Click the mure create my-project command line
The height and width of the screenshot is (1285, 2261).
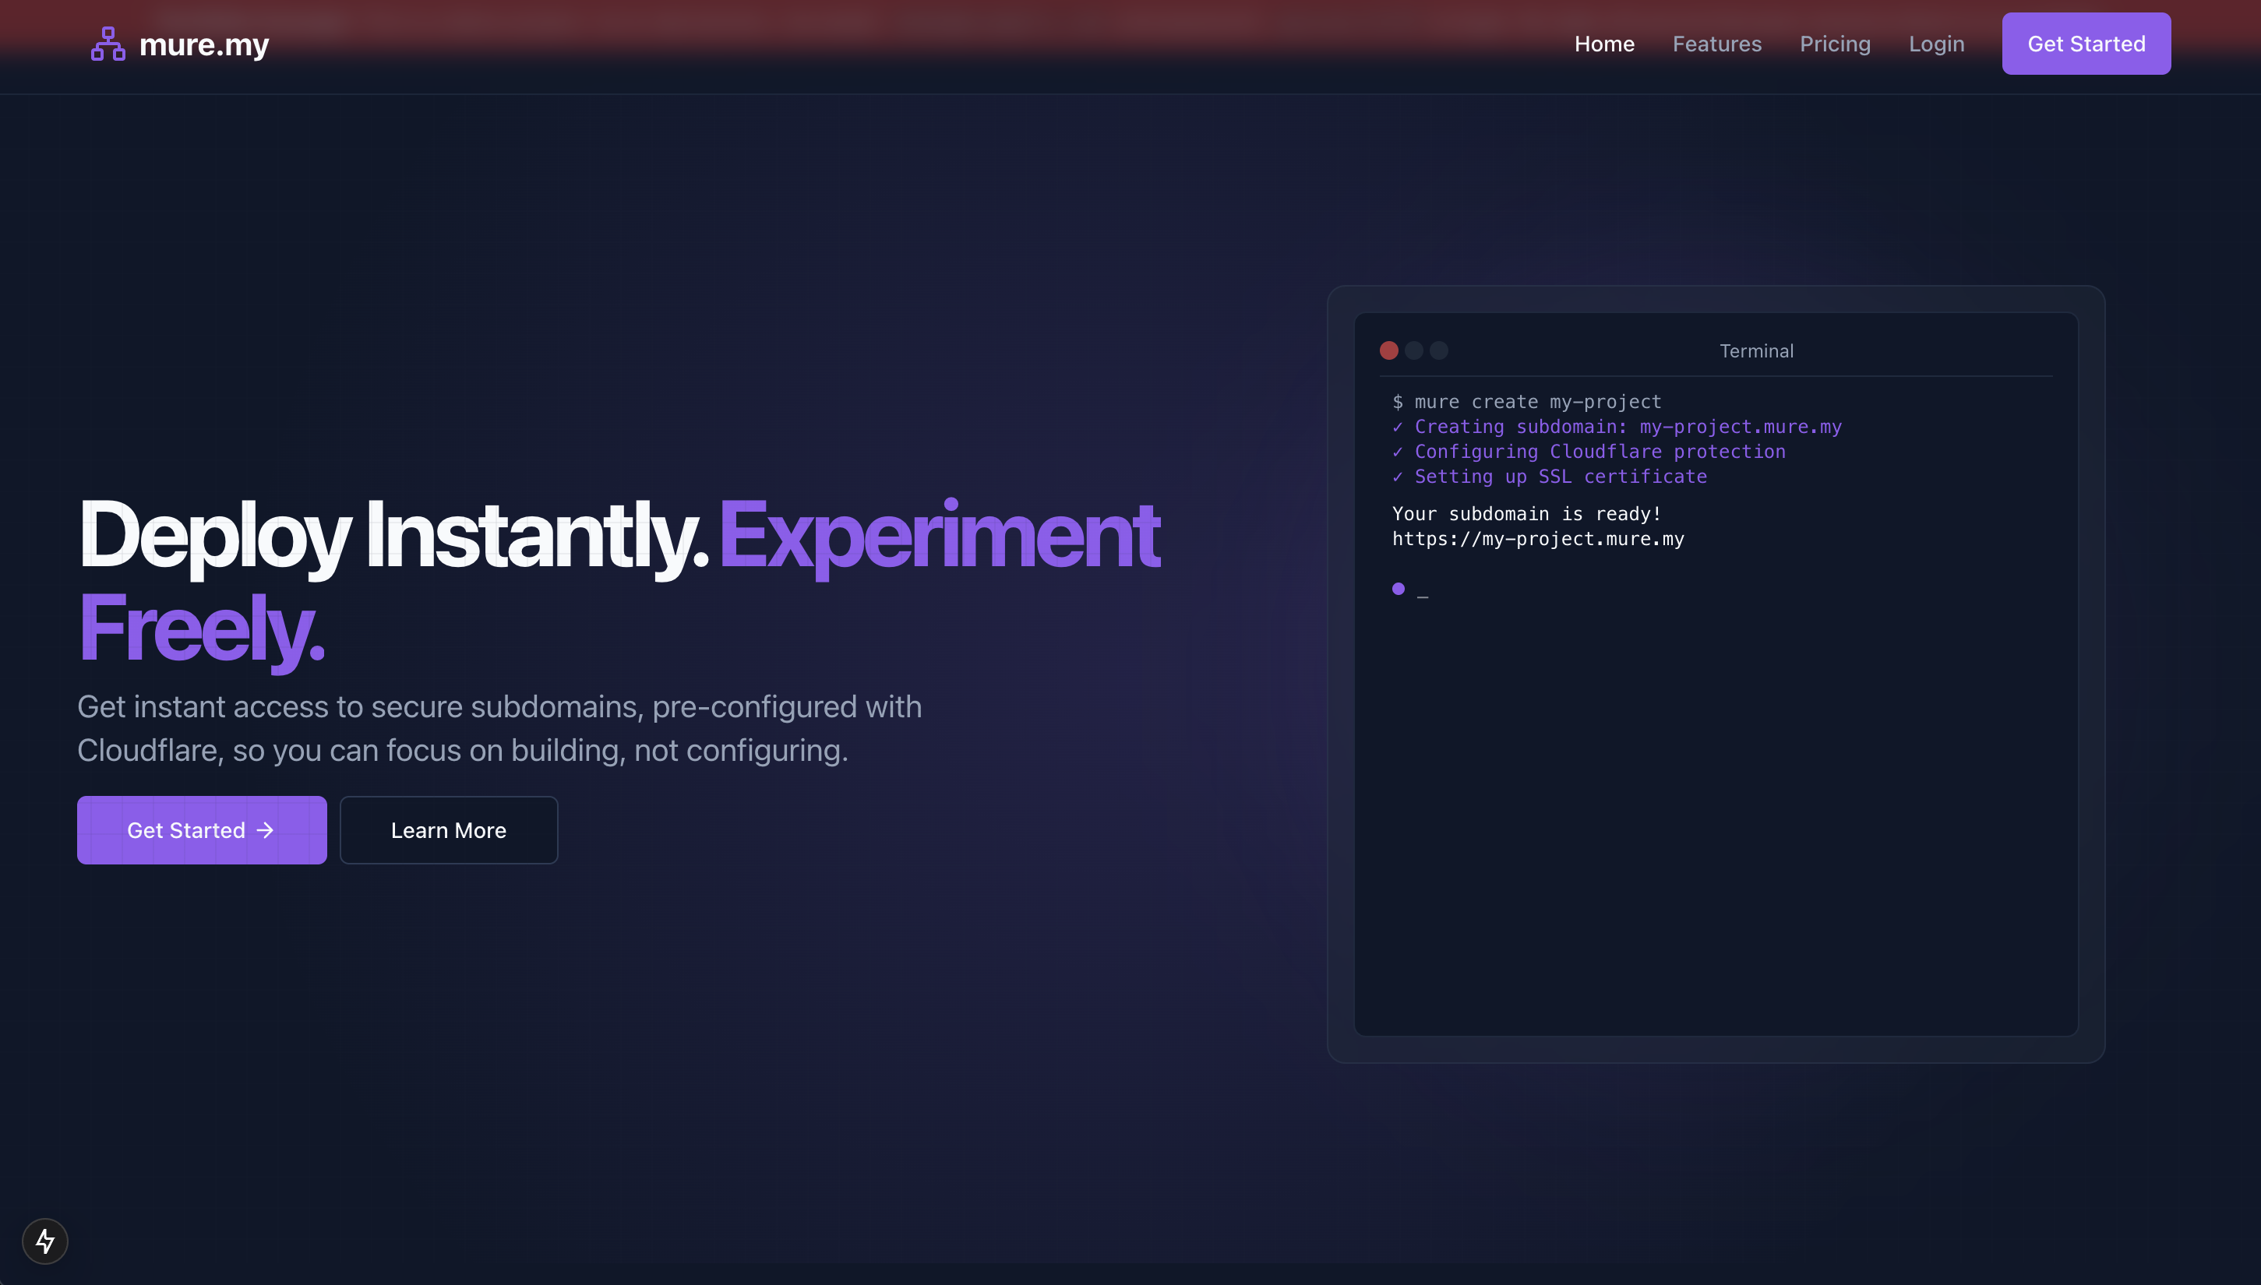(x=1526, y=402)
